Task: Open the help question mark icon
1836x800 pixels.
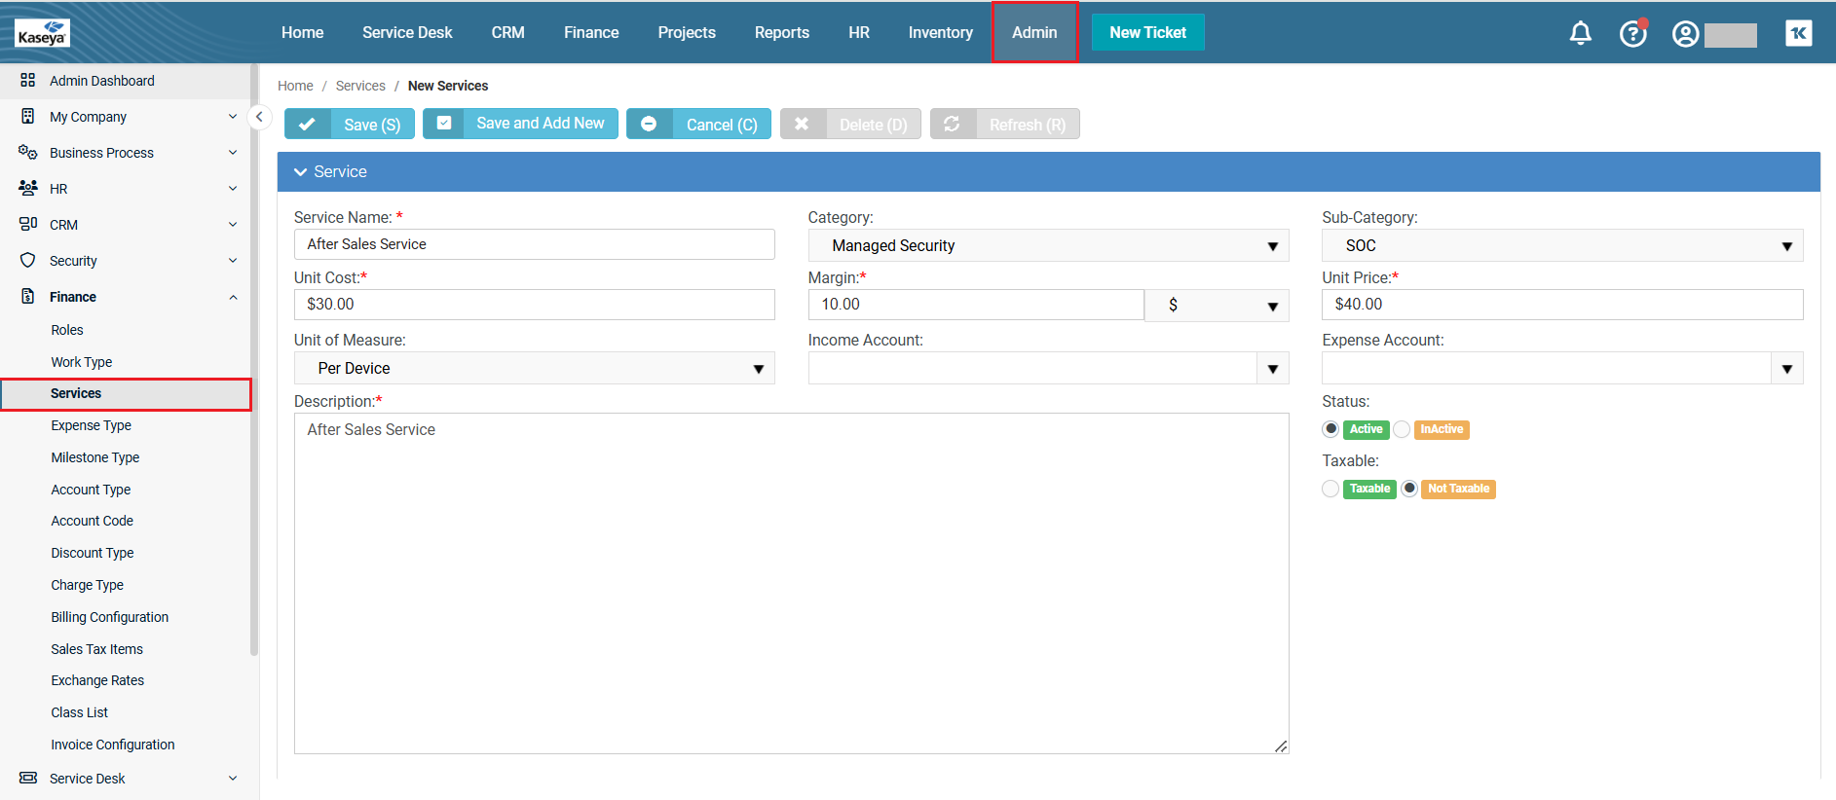Action: (x=1632, y=33)
